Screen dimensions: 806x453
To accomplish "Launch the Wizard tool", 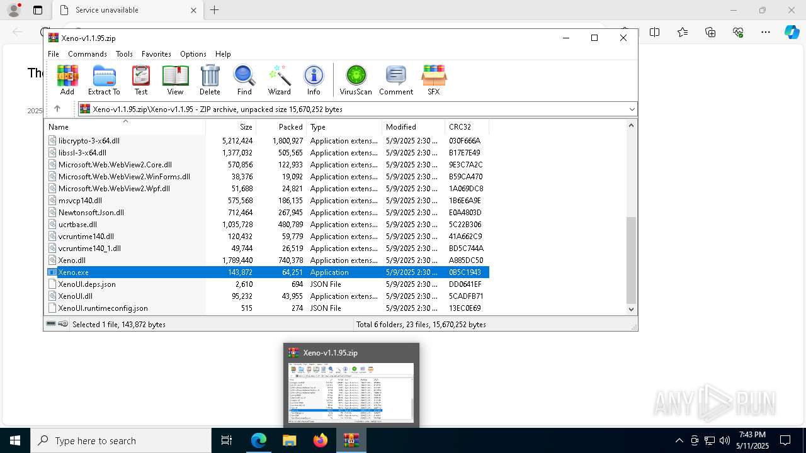I will (x=279, y=80).
